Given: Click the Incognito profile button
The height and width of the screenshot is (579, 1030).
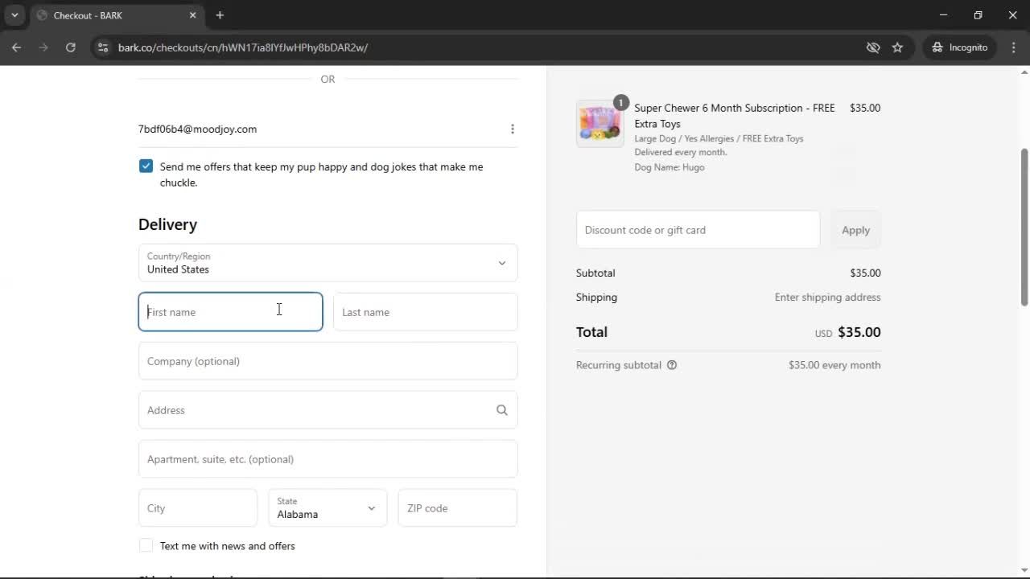Looking at the screenshot, I should coord(960,47).
